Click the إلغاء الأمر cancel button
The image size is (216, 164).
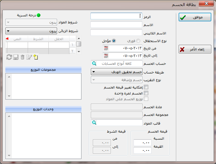tap(195, 49)
